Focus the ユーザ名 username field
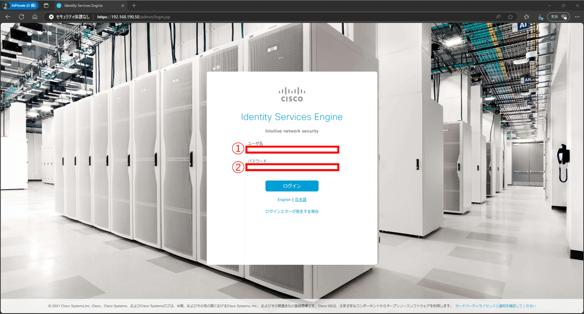Screen dimensions: 584x314 coord(292,149)
